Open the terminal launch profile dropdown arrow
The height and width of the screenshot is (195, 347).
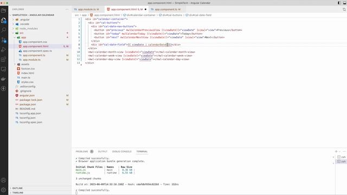(x=340, y=152)
